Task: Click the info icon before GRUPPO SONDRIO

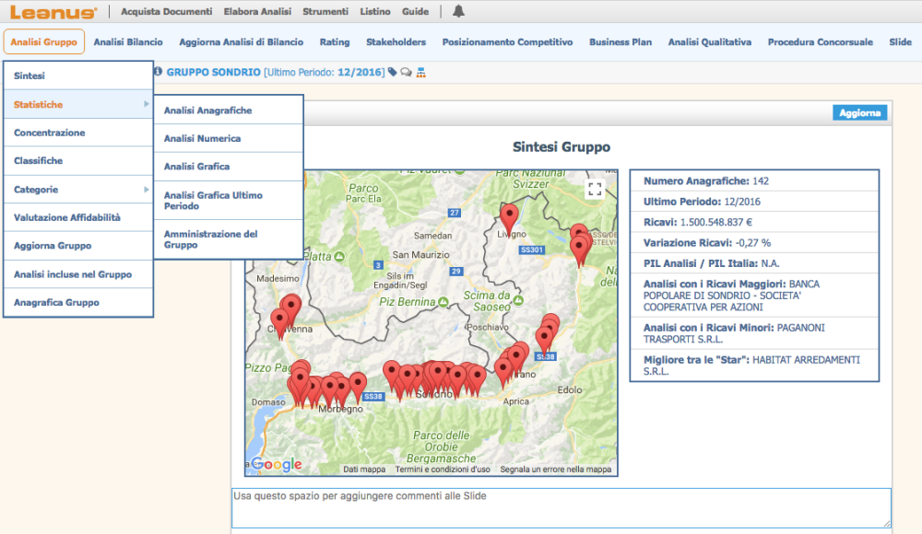Action: click(x=159, y=72)
